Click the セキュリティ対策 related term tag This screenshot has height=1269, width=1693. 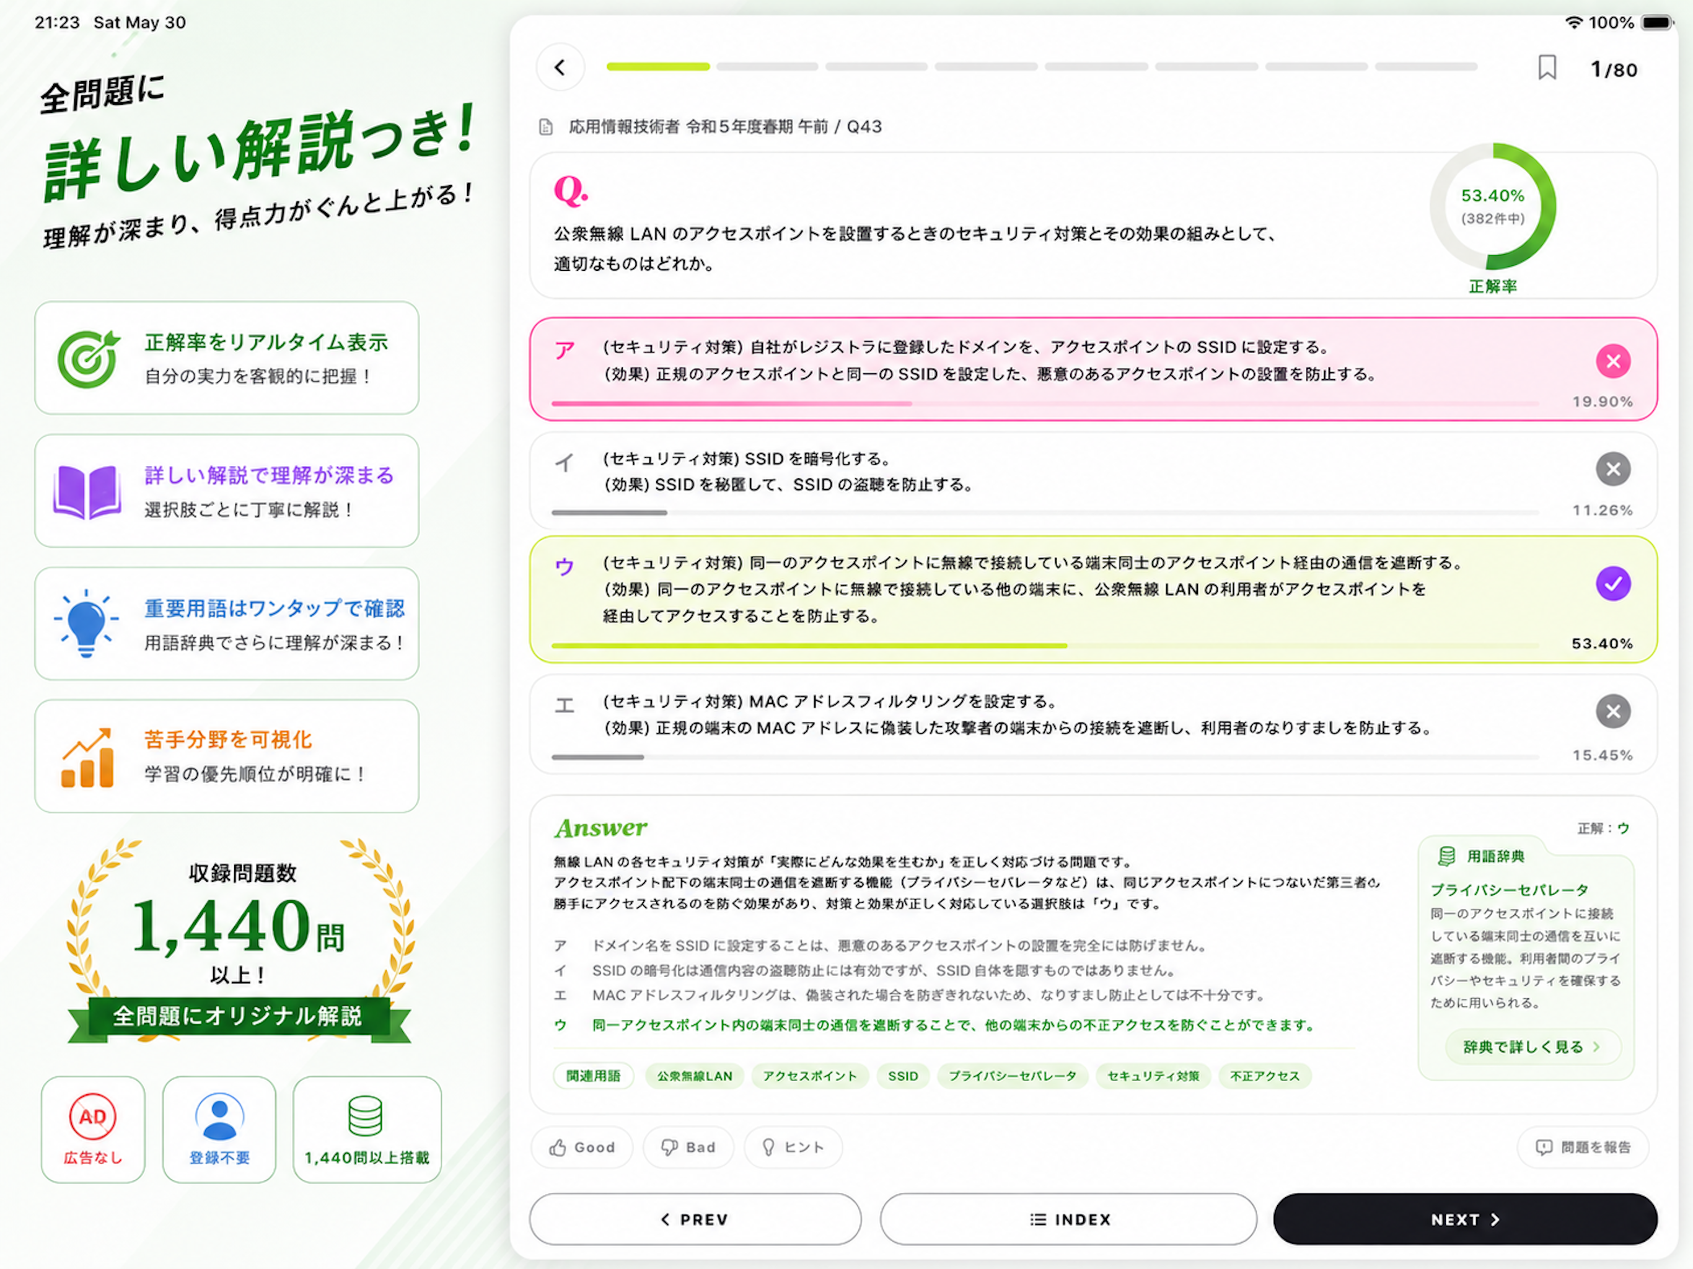[1153, 1076]
